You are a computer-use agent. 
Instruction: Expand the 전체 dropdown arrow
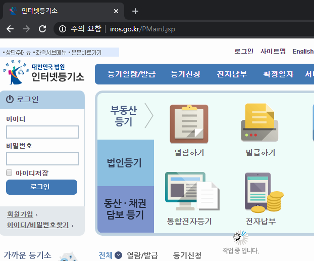118,255
